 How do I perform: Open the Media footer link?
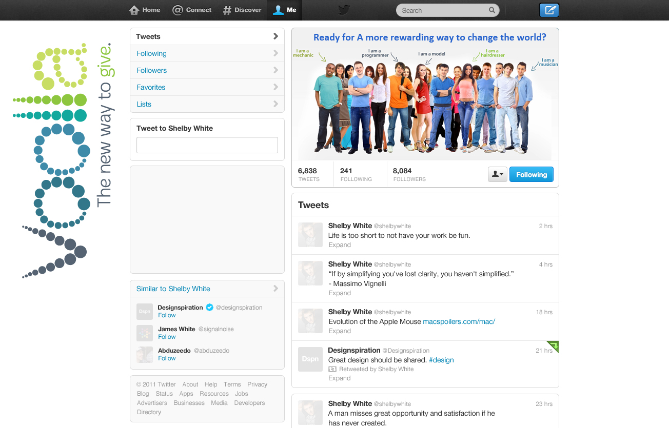219,403
